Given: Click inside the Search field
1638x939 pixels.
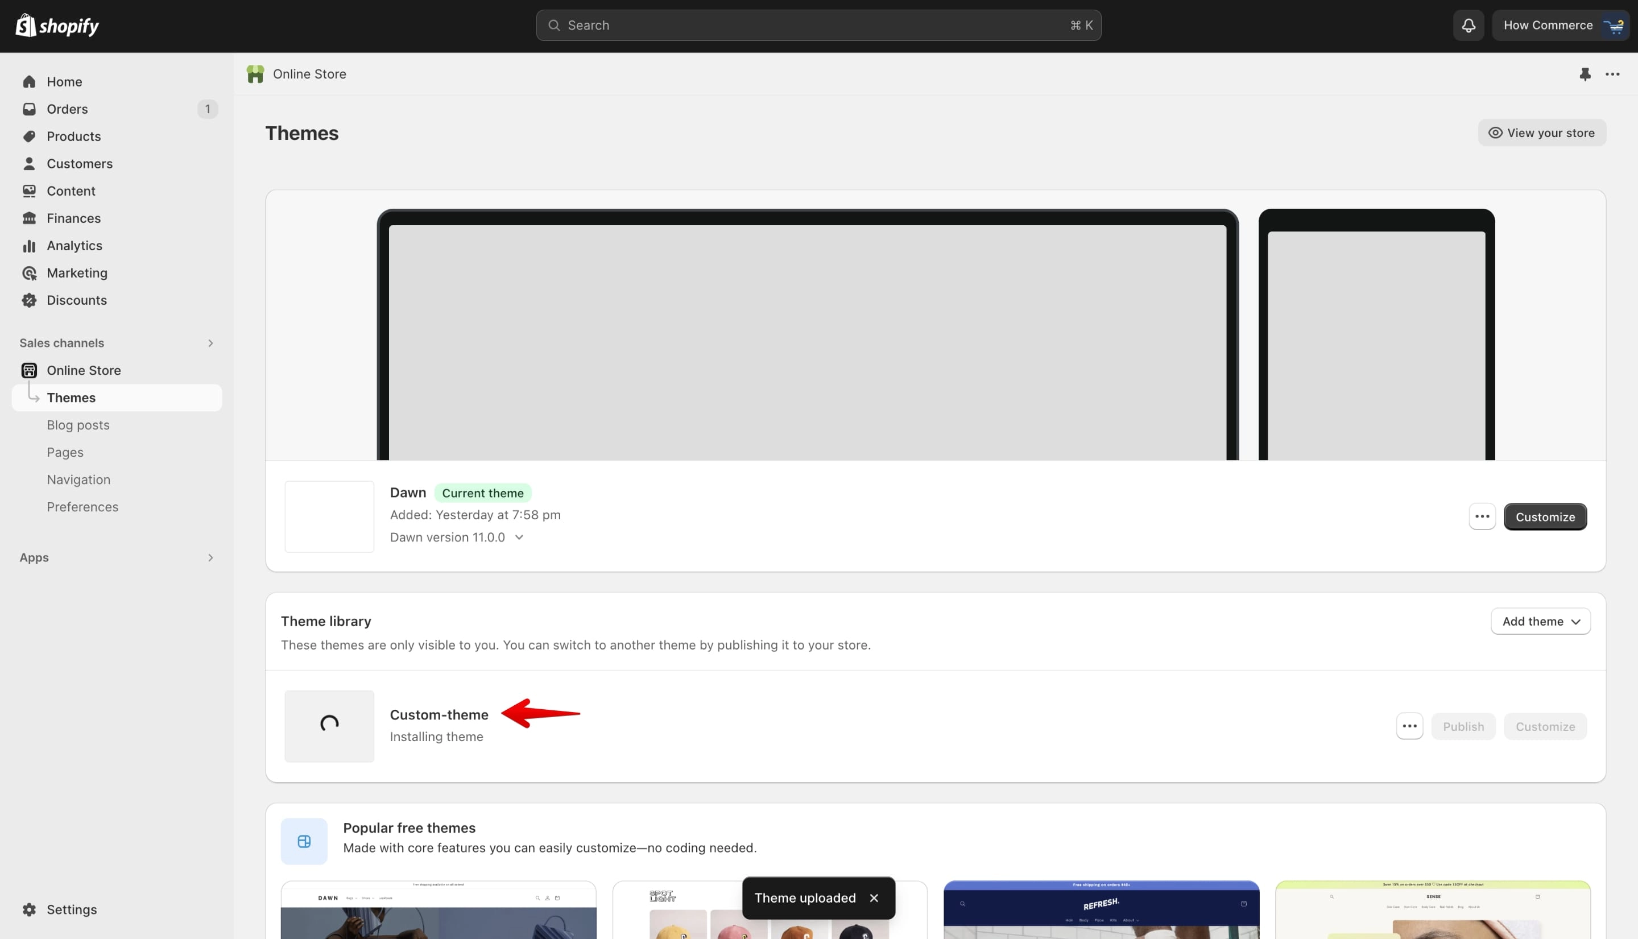Looking at the screenshot, I should (x=818, y=25).
